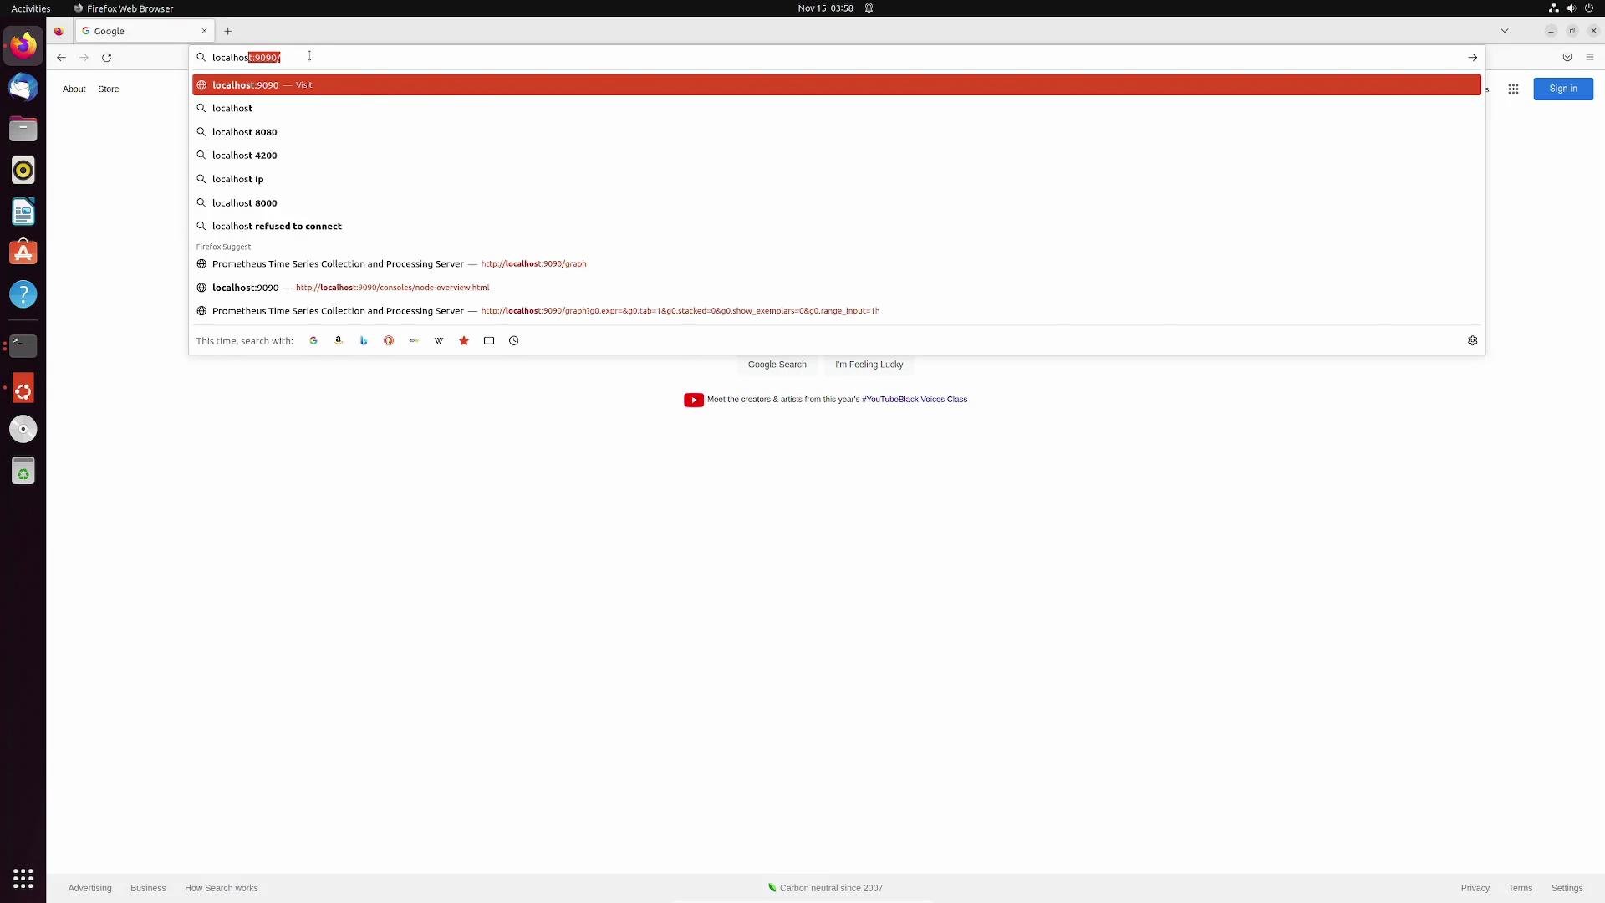Open Settings footer link
This screenshot has width=1605, height=903.
pos(1567,888)
